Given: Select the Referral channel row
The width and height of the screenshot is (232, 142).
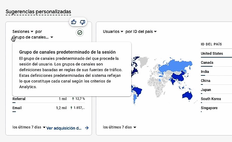Looking at the screenshot, I should (49, 99).
